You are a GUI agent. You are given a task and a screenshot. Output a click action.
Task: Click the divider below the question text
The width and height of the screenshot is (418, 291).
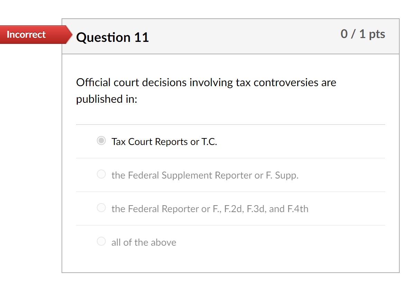230,124
